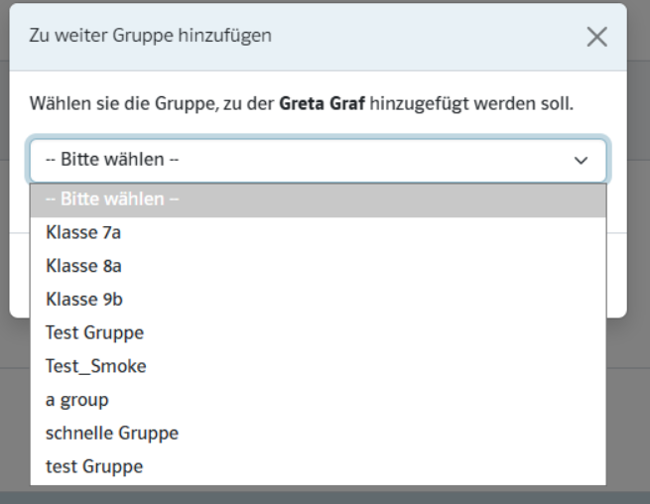Screen dimensions: 650x504
Task: Choose Klasse 7a from the list
Action: point(83,233)
